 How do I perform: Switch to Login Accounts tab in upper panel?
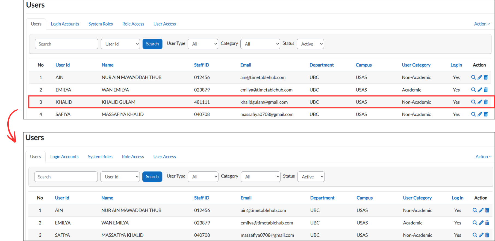click(x=65, y=24)
